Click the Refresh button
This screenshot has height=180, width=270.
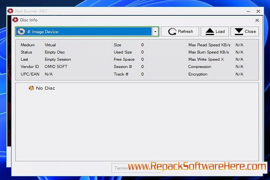(180, 31)
